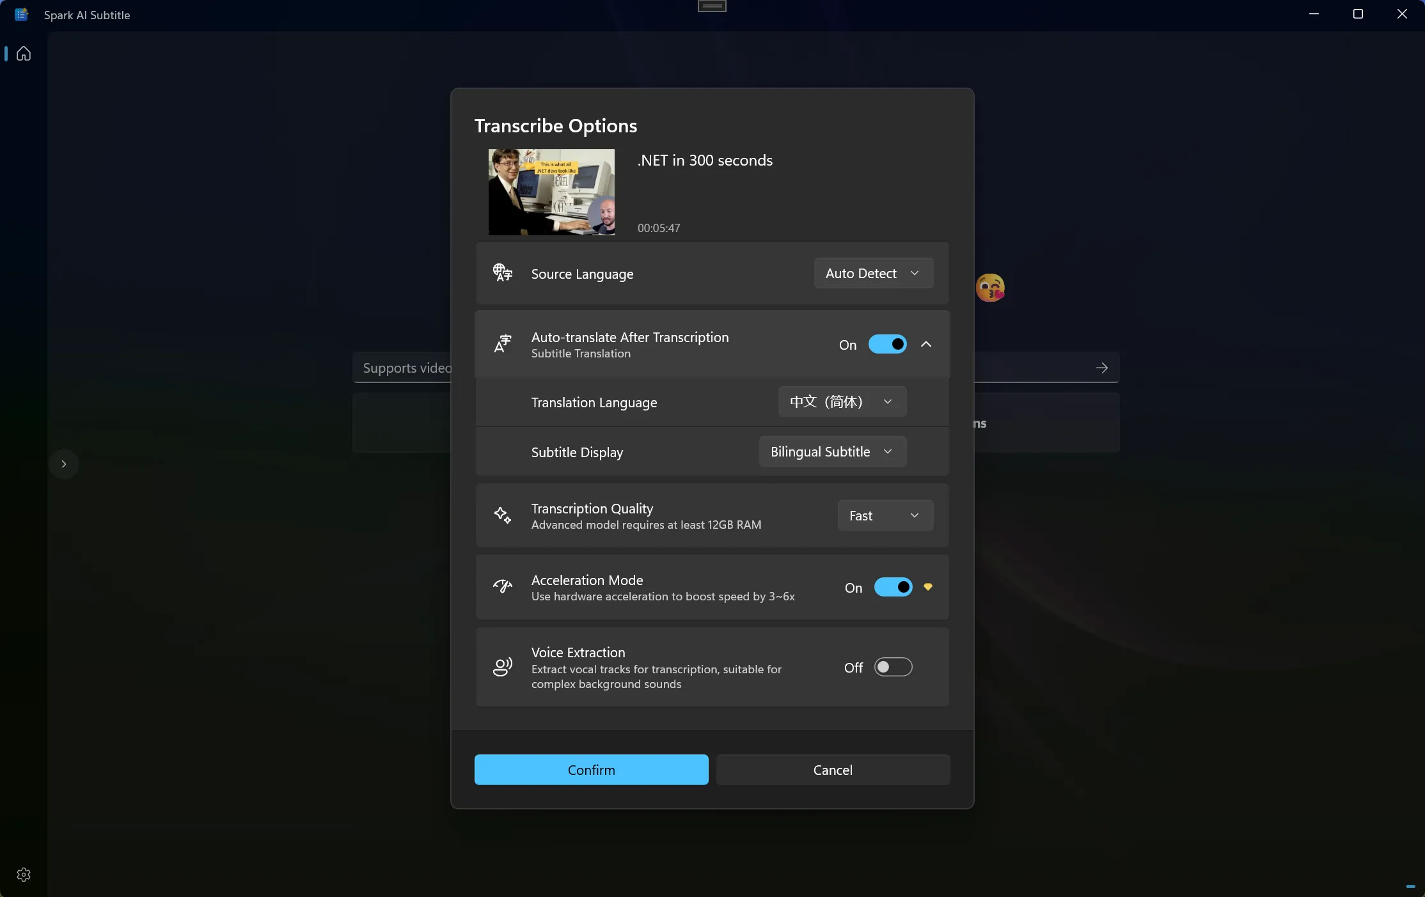Click the Auto-translate translation icon

pyautogui.click(x=503, y=344)
